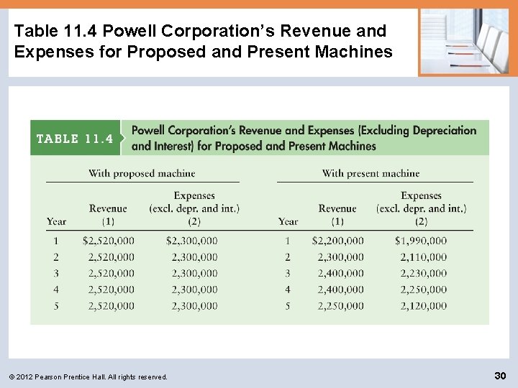
Task: Select present machine year 1 expenses '$1,990,000'
Action: (421, 241)
